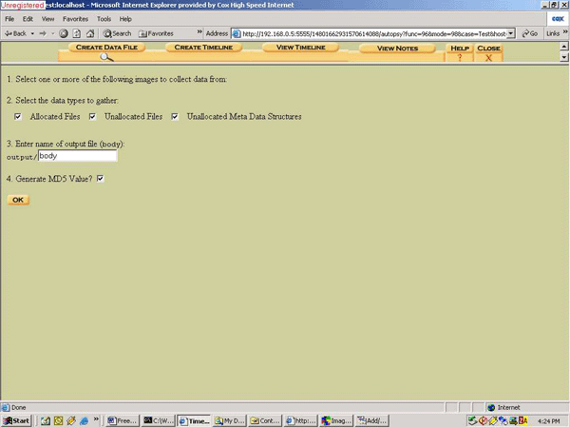
Task: Click the Windows Start button
Action: click(16, 420)
